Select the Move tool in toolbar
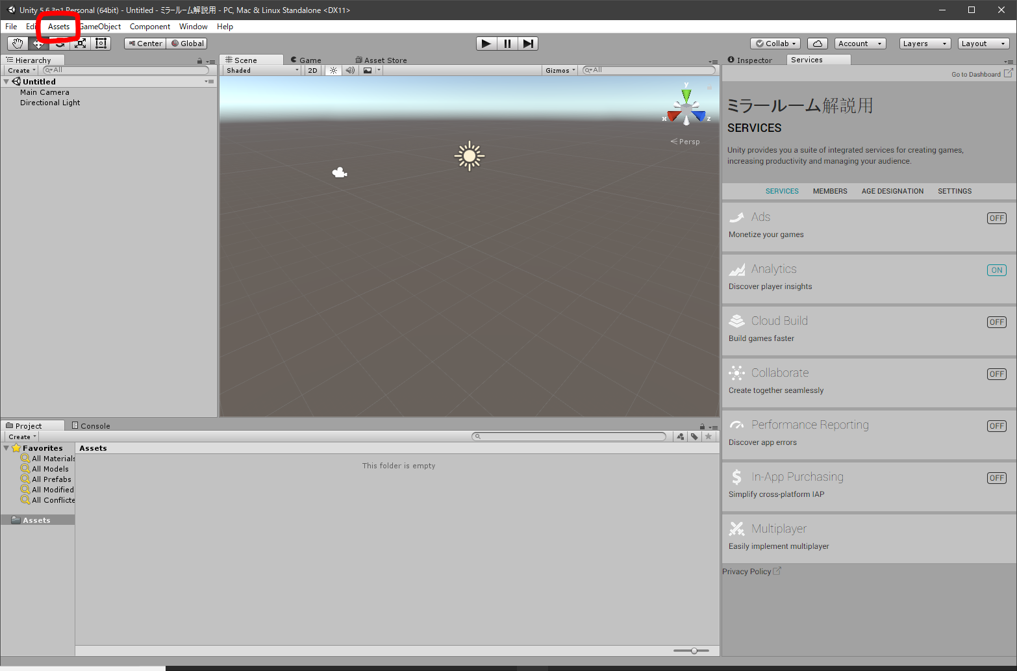This screenshot has width=1017, height=671. pyautogui.click(x=38, y=44)
